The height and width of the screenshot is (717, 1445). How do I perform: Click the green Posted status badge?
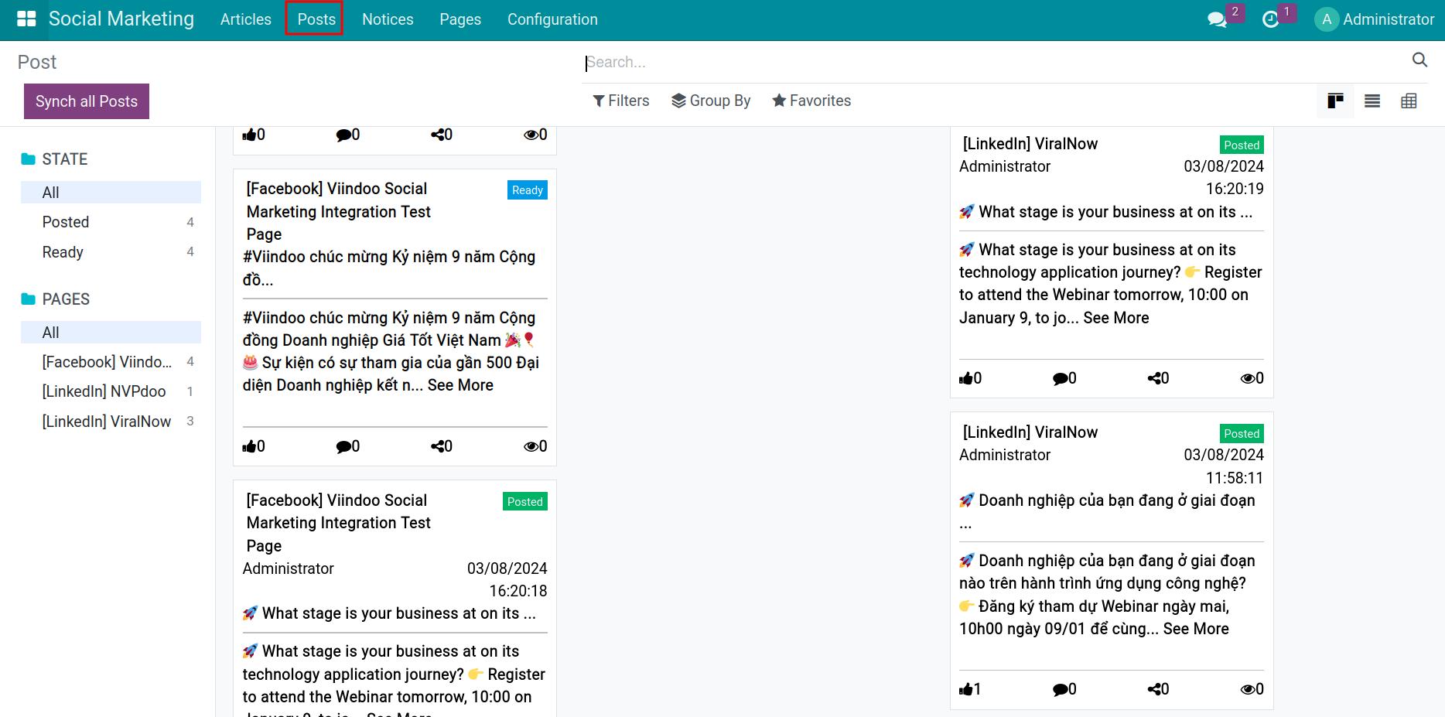[x=525, y=501]
